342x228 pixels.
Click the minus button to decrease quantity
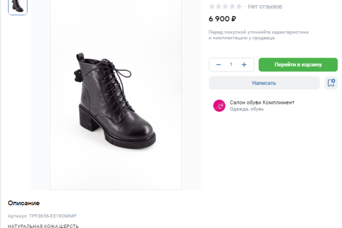(x=218, y=64)
